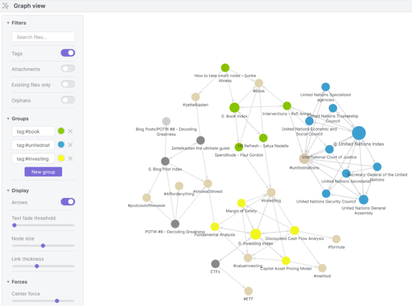Enable the Orphans toggle
The image size is (412, 306).
pos(68,100)
